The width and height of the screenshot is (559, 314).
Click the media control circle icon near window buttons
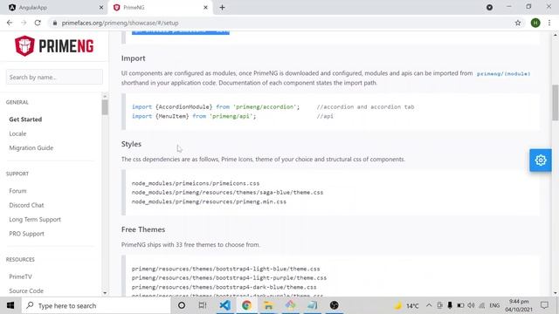(489, 7)
